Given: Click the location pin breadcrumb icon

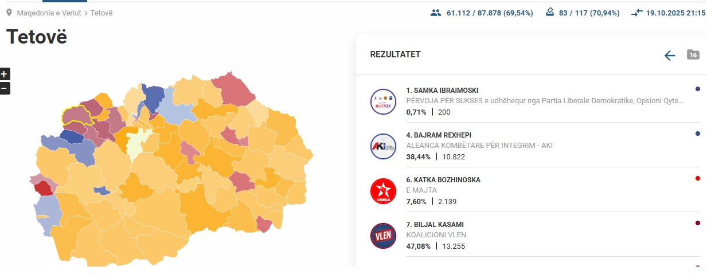Looking at the screenshot, I should (x=9, y=13).
